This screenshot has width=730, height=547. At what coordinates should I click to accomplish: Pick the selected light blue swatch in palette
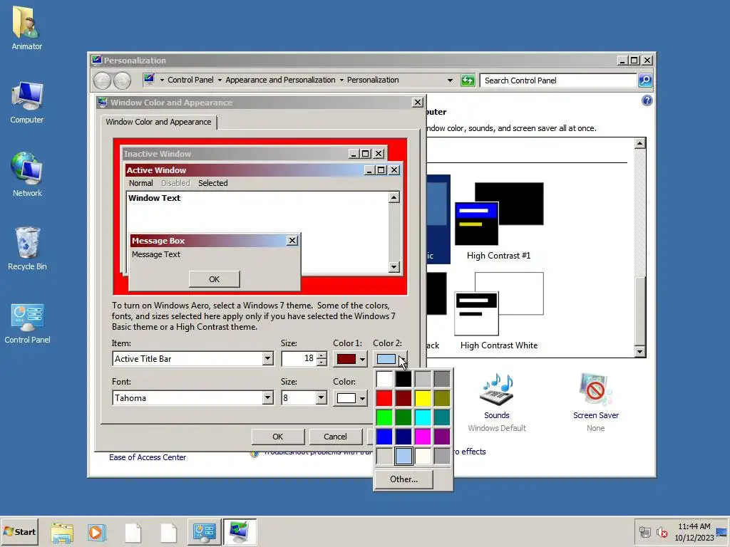pos(403,456)
